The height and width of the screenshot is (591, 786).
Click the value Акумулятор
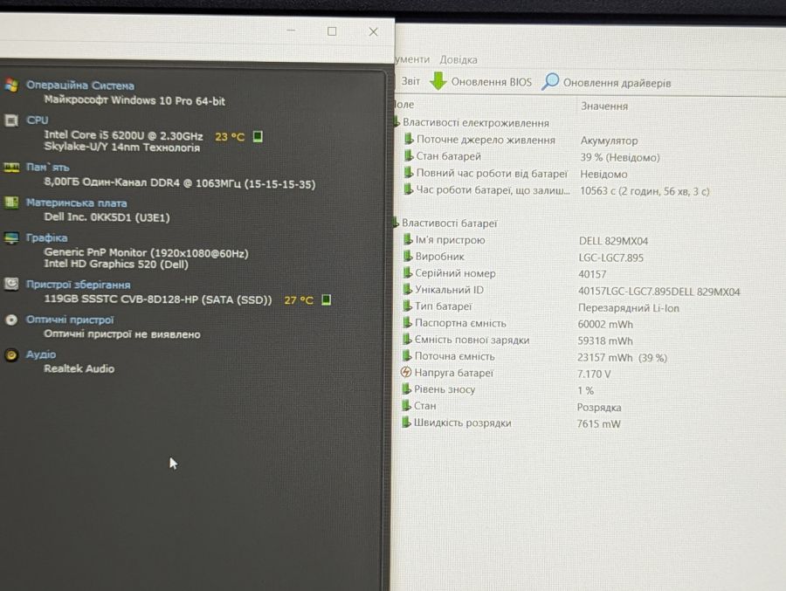click(x=609, y=141)
